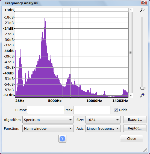
Task: Open the Size 1024 dropdown
Action: [103, 120]
